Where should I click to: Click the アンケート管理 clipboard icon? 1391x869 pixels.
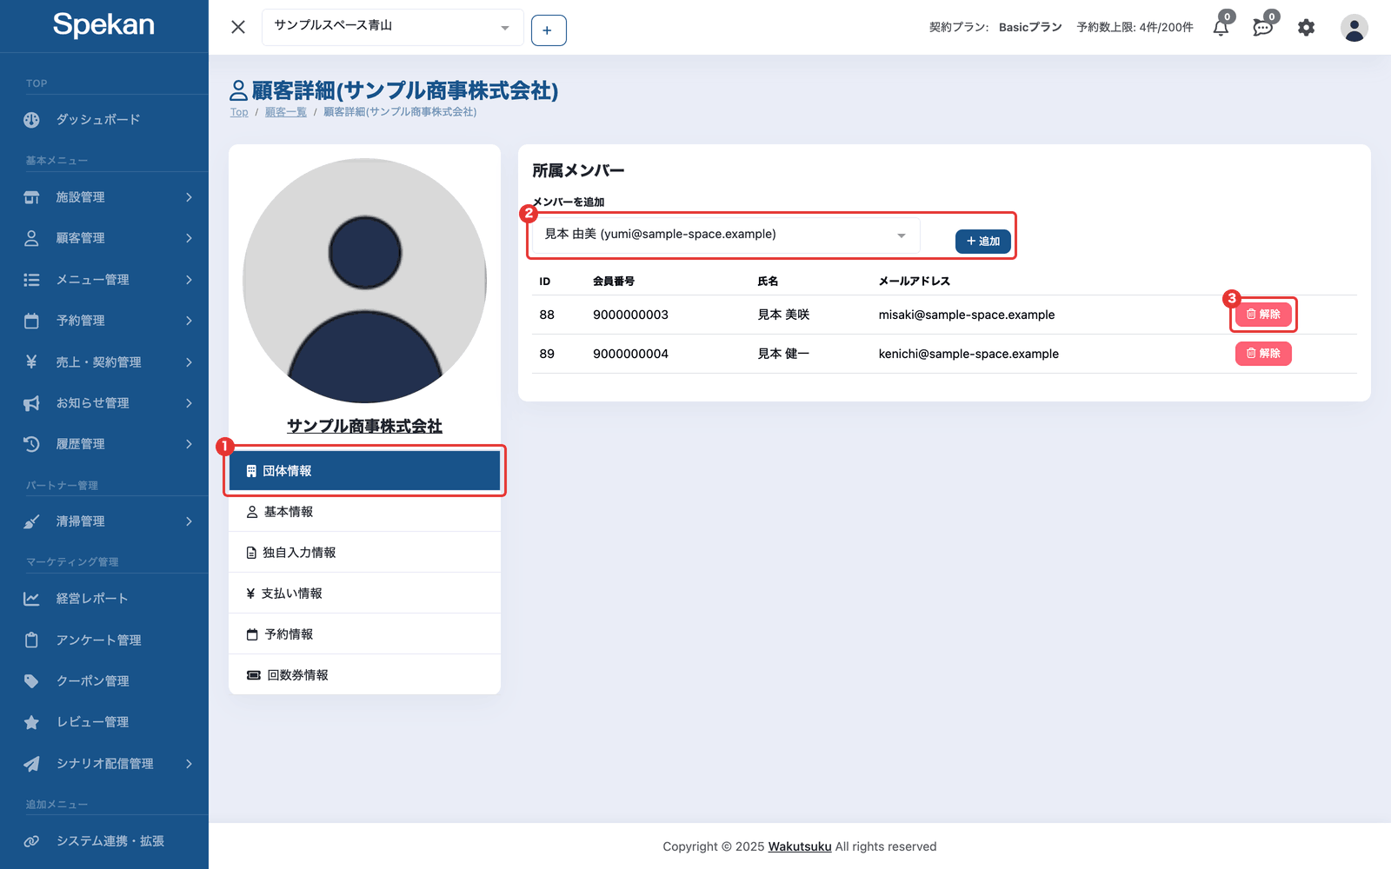point(31,640)
